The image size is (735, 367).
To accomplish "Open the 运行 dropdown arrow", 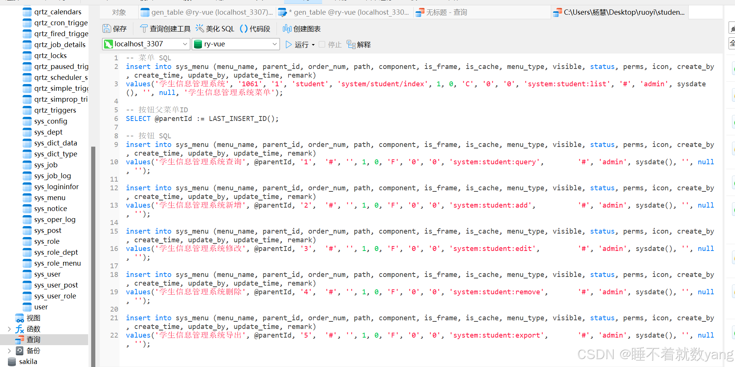I will (x=313, y=44).
